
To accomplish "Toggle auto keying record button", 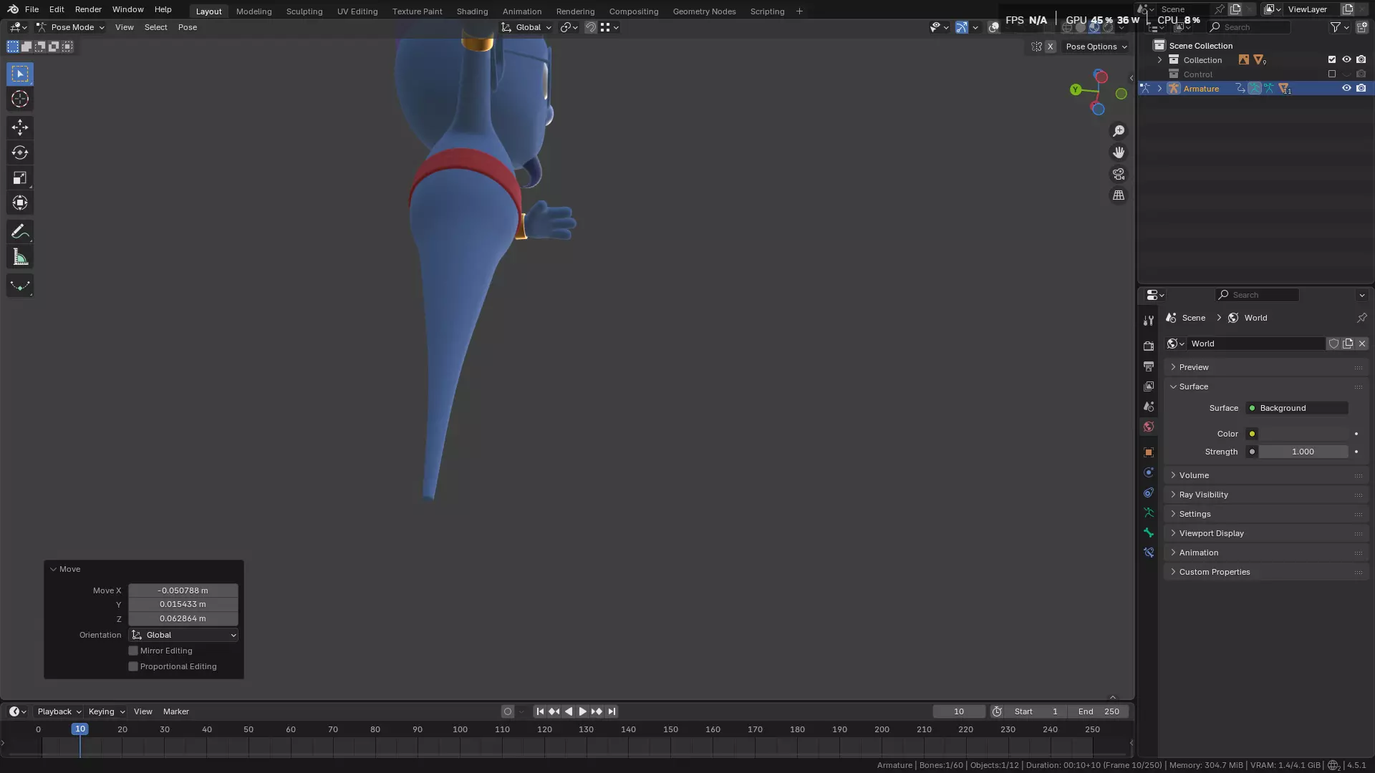I will (x=508, y=711).
